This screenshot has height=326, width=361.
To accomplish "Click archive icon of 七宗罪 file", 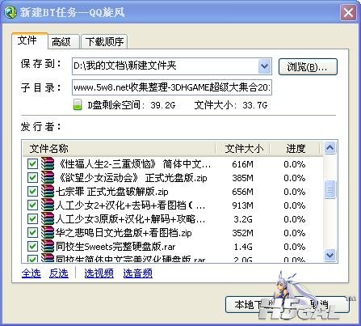I will [48, 191].
